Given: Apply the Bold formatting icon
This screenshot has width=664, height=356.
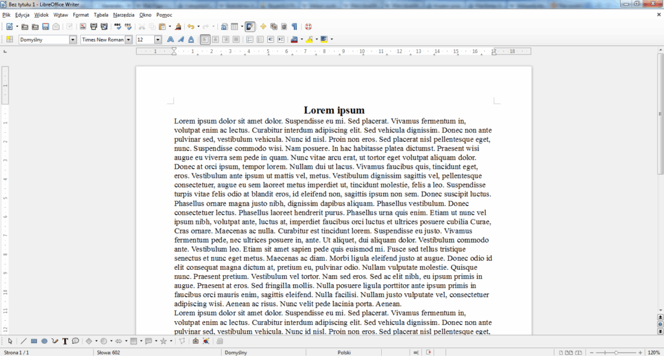Looking at the screenshot, I should (x=171, y=39).
